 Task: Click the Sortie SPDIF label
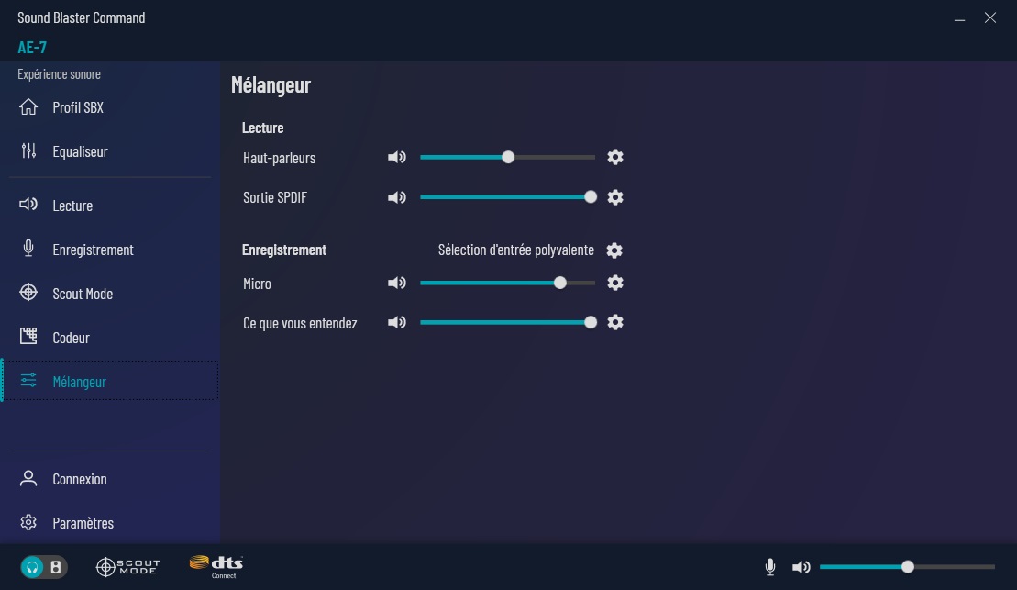click(274, 197)
